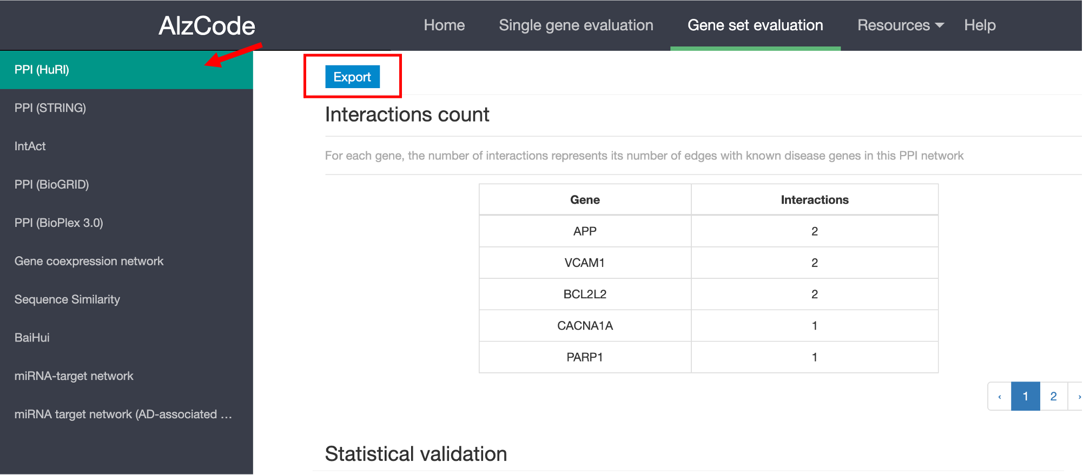Open the PPI (BioGRID) network

(52, 185)
